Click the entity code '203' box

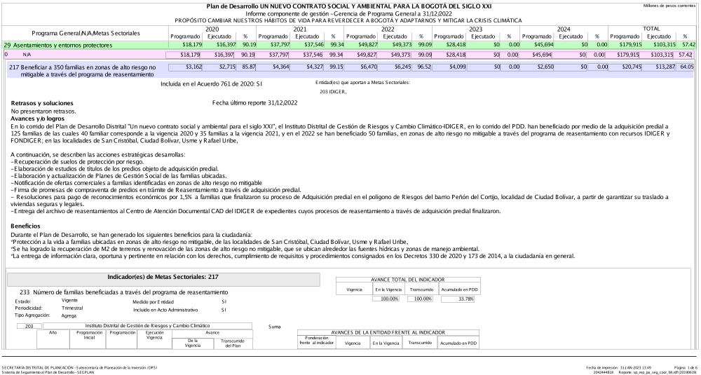[29, 326]
